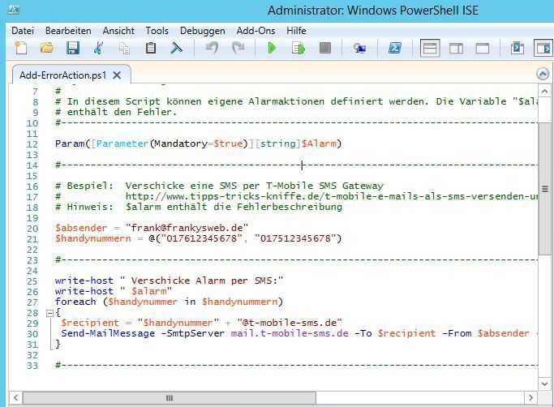Clear console pane with the brush icon

(x=176, y=49)
